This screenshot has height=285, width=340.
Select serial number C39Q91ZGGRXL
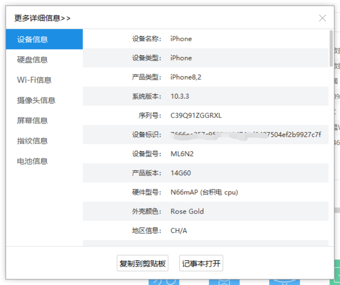tap(196, 115)
